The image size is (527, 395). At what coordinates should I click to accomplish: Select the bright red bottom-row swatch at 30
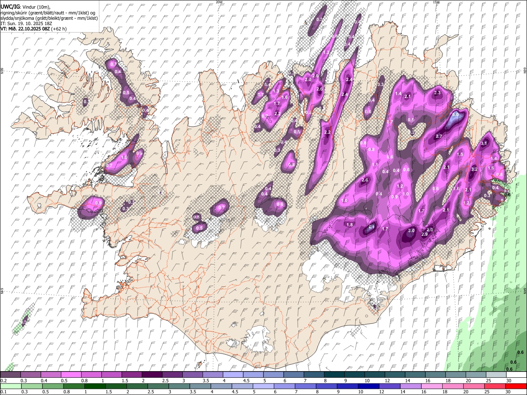tap(516, 386)
